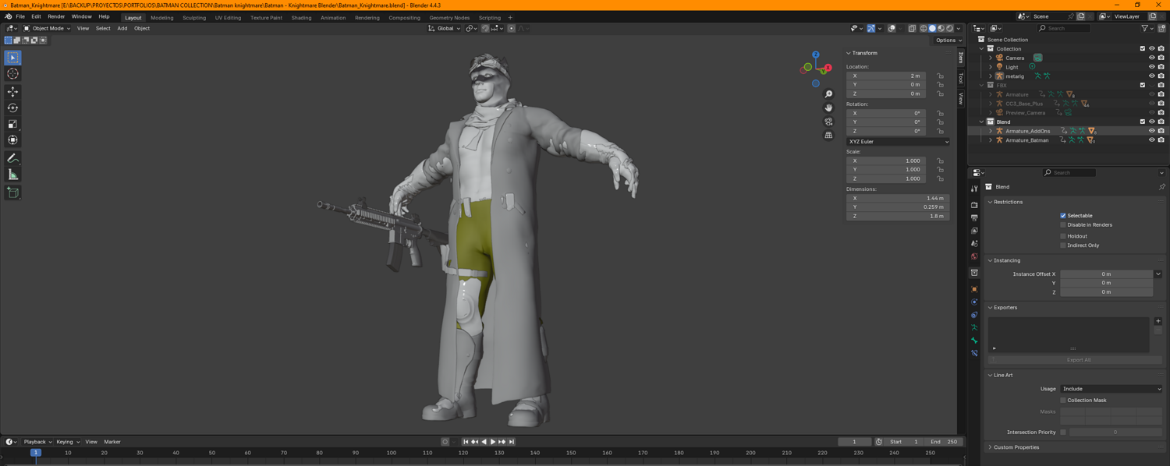Toggle the Selectable checkbox
Screen dimensions: 1170x466
[1063, 216]
